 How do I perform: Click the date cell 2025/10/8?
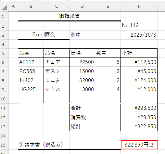tap(139, 35)
